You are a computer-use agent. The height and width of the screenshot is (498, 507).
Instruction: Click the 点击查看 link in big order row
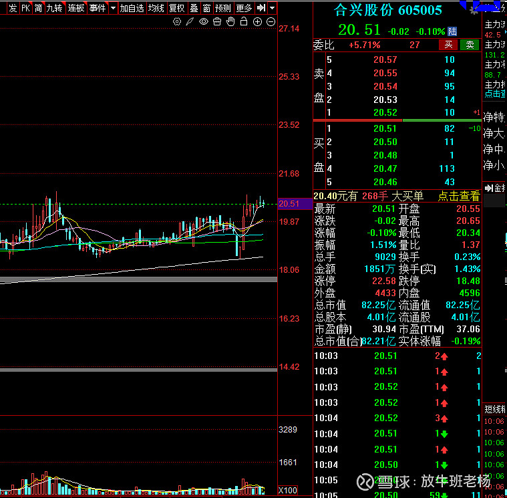(459, 196)
